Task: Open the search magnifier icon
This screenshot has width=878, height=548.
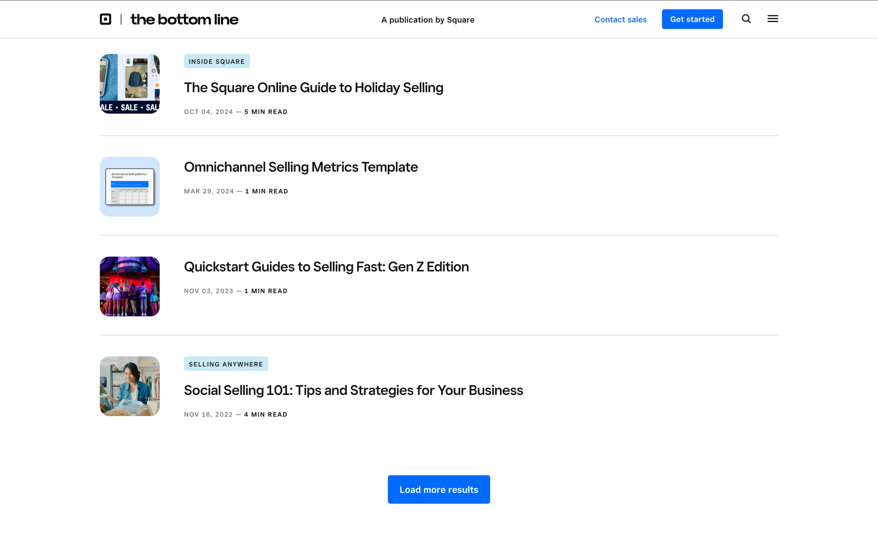Action: [746, 19]
